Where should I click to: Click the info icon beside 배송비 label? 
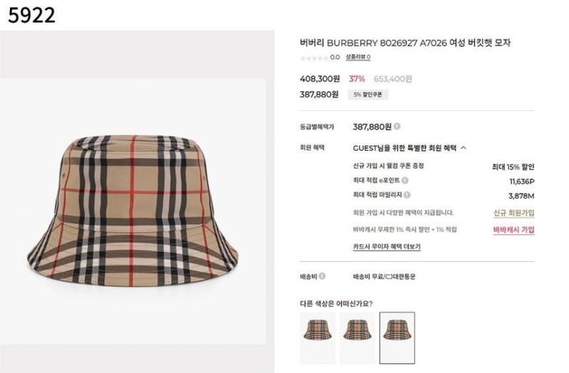(322, 276)
